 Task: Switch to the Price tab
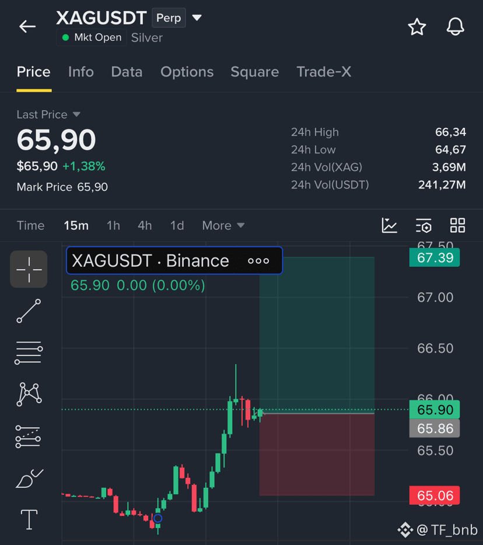click(34, 72)
